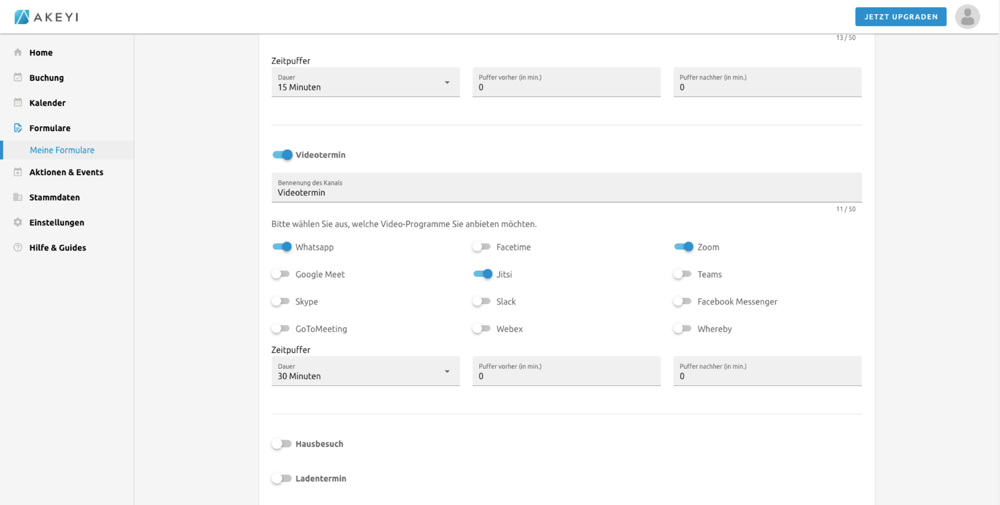The width and height of the screenshot is (1000, 505).
Task: Click the Kalender icon in sidebar
Action: tap(18, 103)
